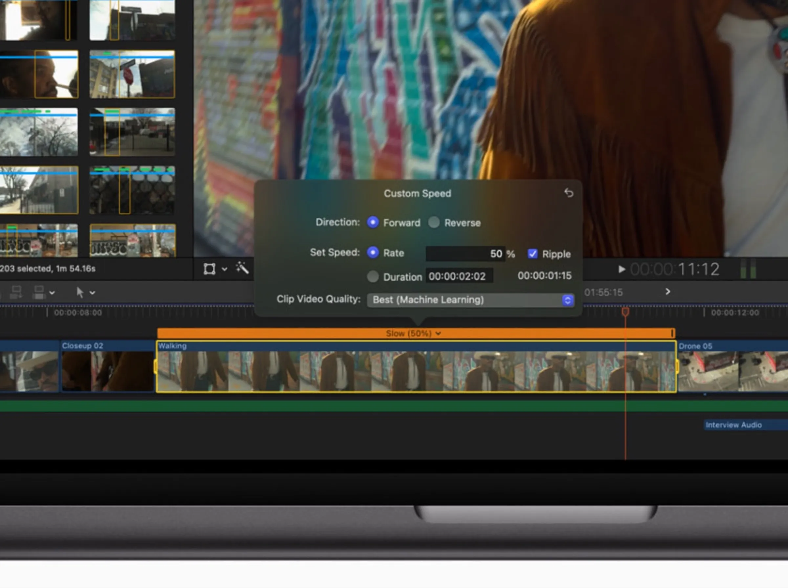
Task: Switch Set Speed to Duration
Action: [373, 276]
